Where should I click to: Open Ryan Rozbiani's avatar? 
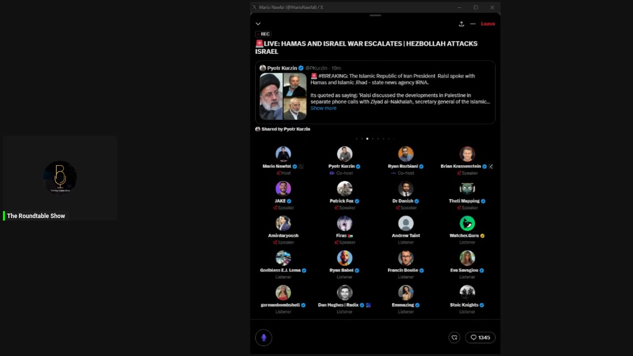click(x=406, y=154)
